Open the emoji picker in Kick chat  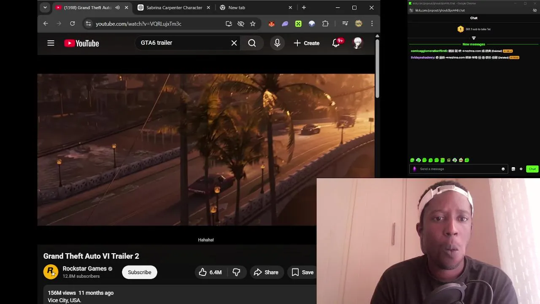[x=503, y=169]
